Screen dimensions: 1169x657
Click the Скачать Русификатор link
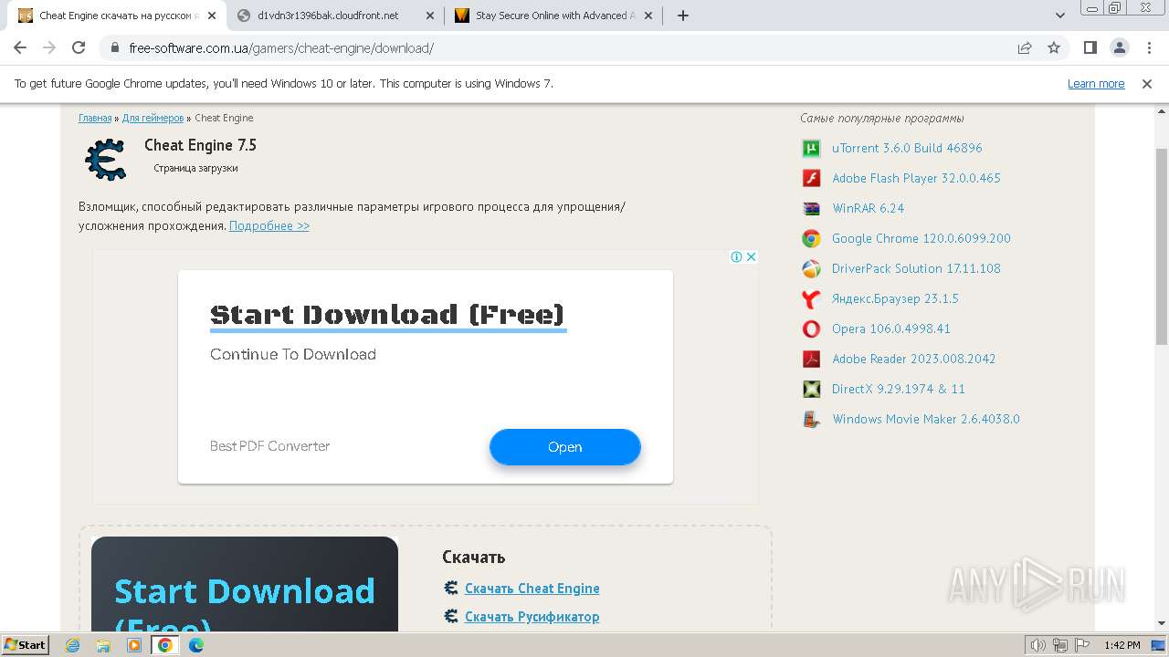point(532,617)
